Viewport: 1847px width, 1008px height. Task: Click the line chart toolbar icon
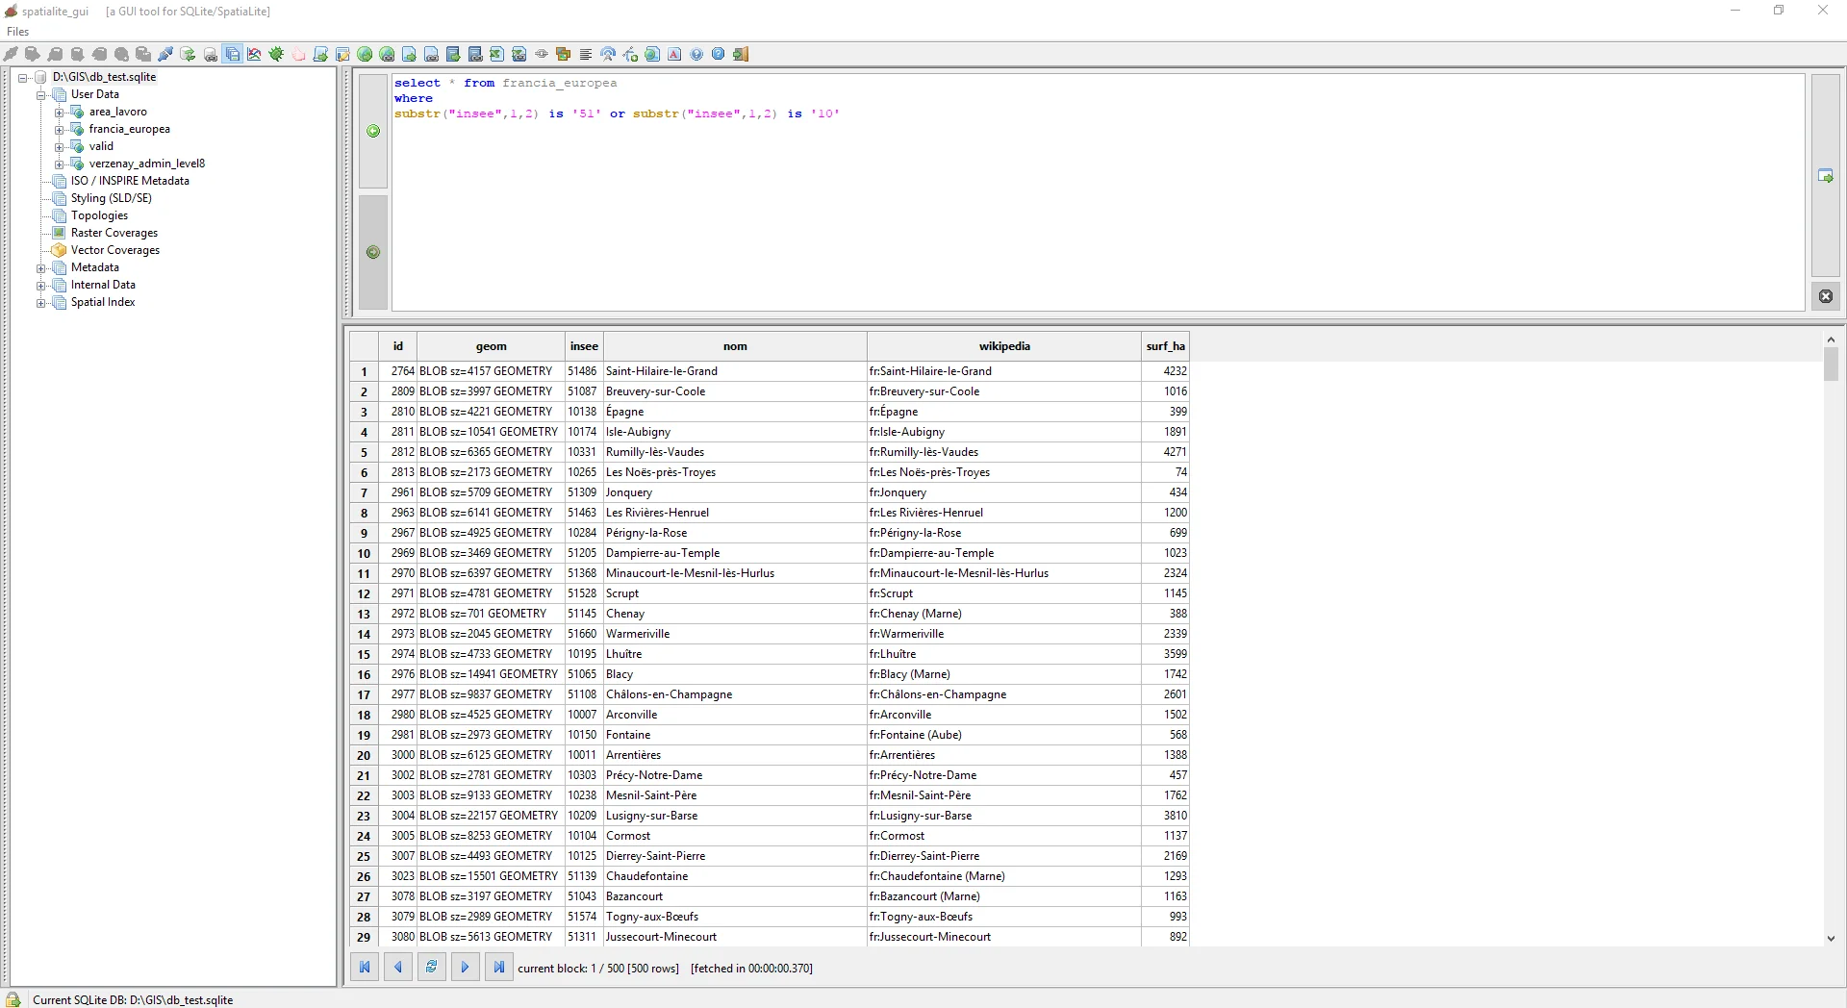[x=254, y=54]
